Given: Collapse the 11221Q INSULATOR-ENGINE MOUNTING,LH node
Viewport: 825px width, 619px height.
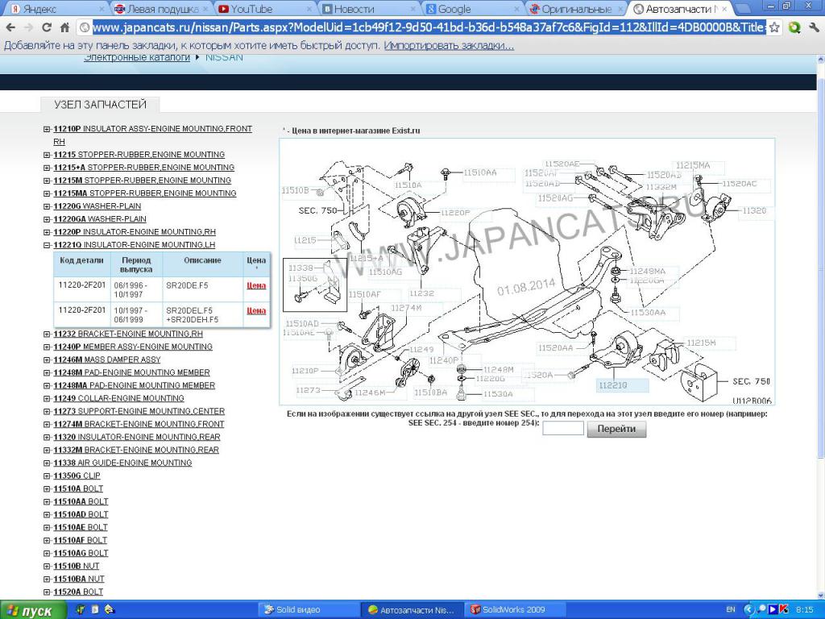Looking at the screenshot, I should coord(47,245).
